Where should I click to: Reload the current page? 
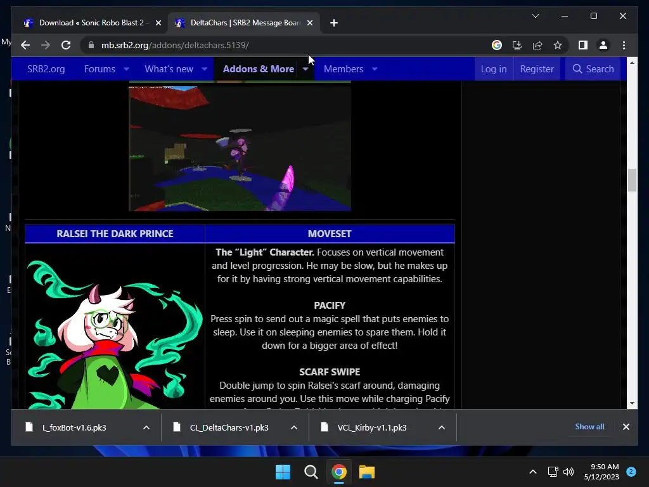coord(66,45)
